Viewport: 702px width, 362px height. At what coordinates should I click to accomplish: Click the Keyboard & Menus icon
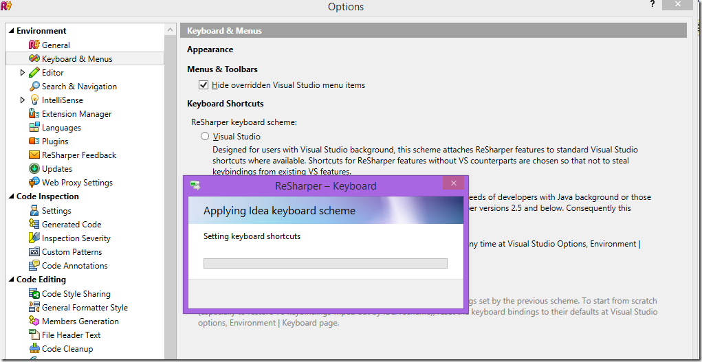34,58
